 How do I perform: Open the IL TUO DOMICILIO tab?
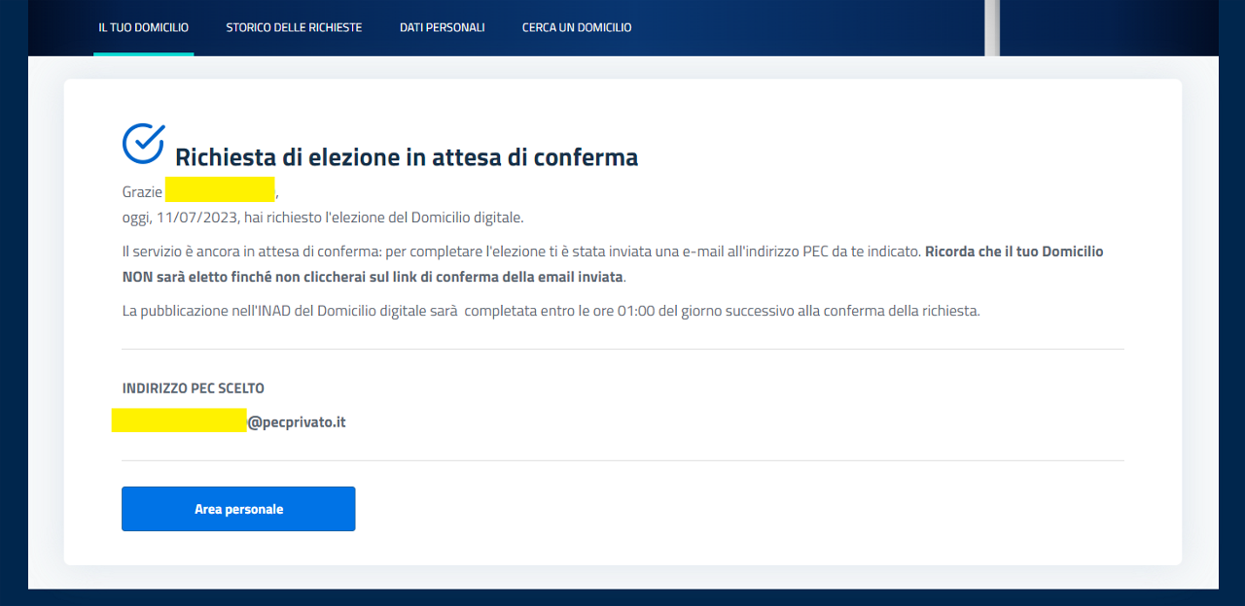pyautogui.click(x=143, y=27)
